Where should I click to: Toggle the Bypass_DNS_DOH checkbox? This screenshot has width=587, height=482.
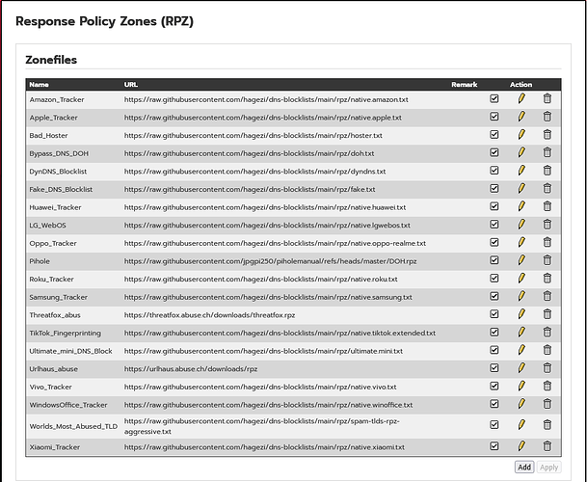pyautogui.click(x=494, y=153)
